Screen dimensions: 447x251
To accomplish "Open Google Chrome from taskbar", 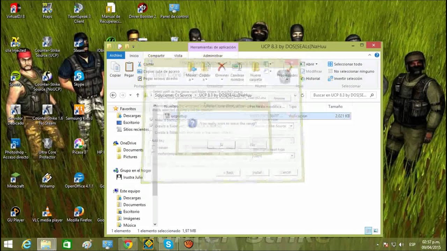I will [x=128, y=244].
